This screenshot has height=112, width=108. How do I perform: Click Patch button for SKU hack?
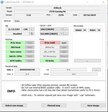(30, 47)
